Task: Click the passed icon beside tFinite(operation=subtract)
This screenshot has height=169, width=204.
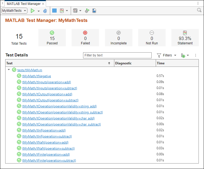Action: [19, 160]
